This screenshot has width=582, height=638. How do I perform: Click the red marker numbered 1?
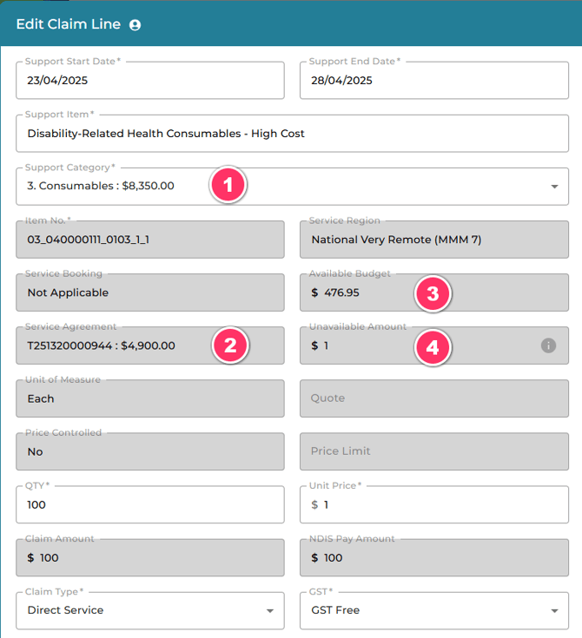(228, 185)
